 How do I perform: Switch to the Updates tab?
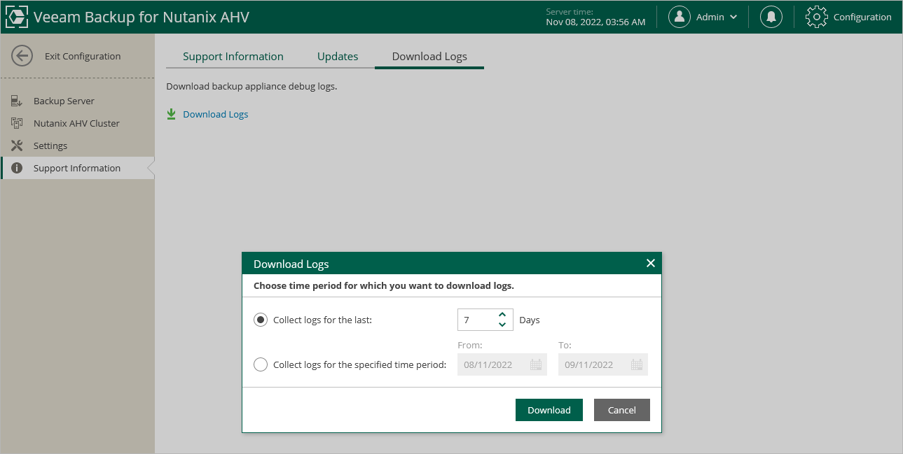(x=338, y=57)
